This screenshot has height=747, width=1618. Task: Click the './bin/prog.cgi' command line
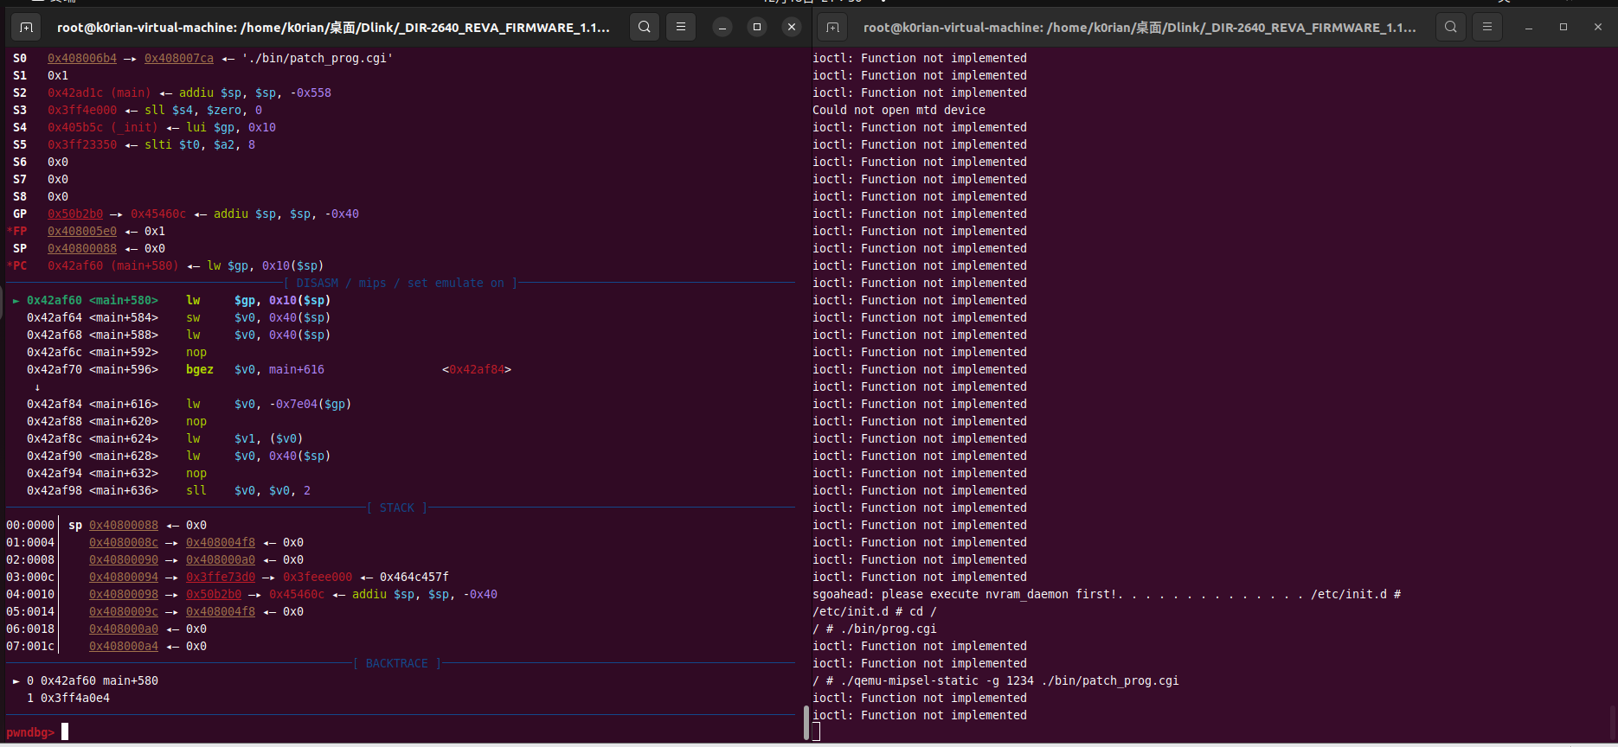[x=875, y=629]
